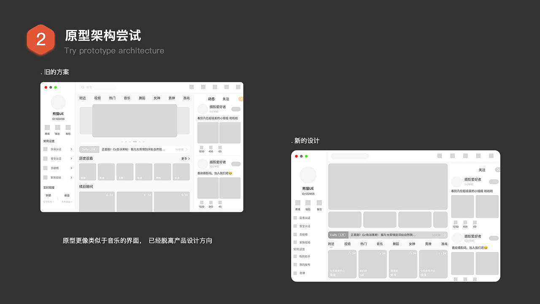The height and width of the screenshot is (304, 540).
Task: Click 摄影爱好者 name on 5分钟前 post, new design
Action: 473,179
